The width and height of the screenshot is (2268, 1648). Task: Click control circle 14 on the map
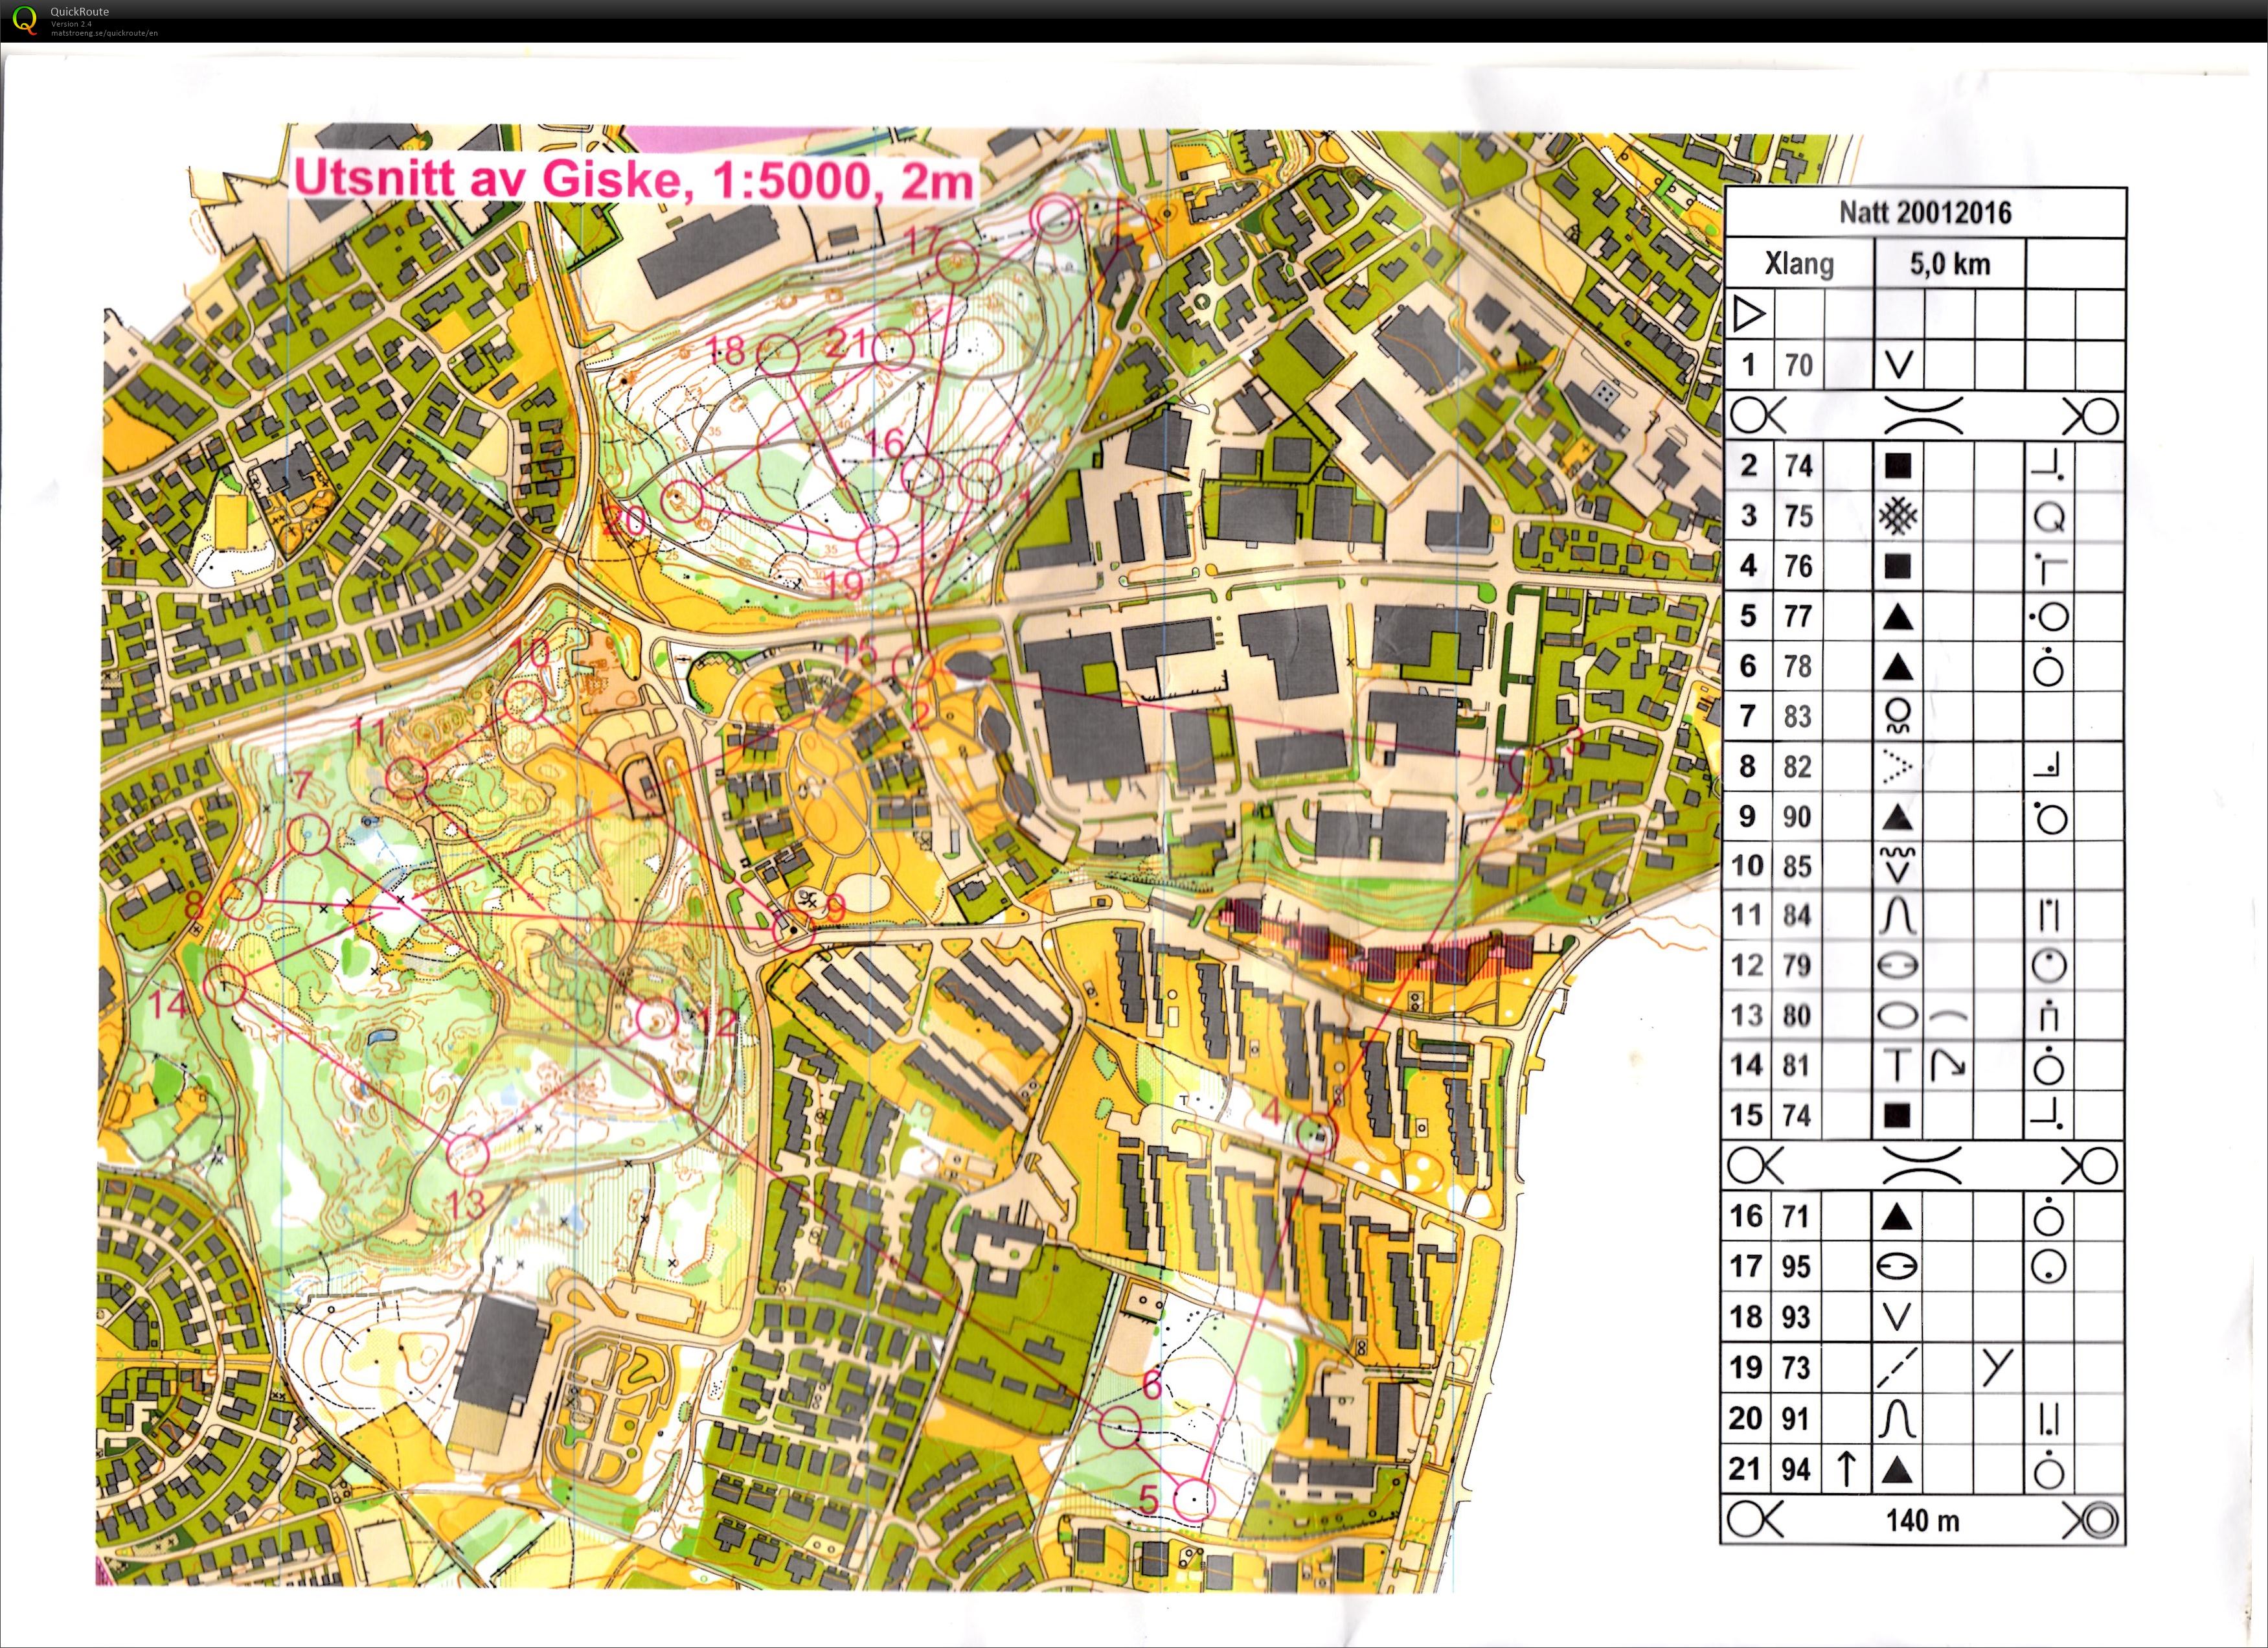point(225,984)
